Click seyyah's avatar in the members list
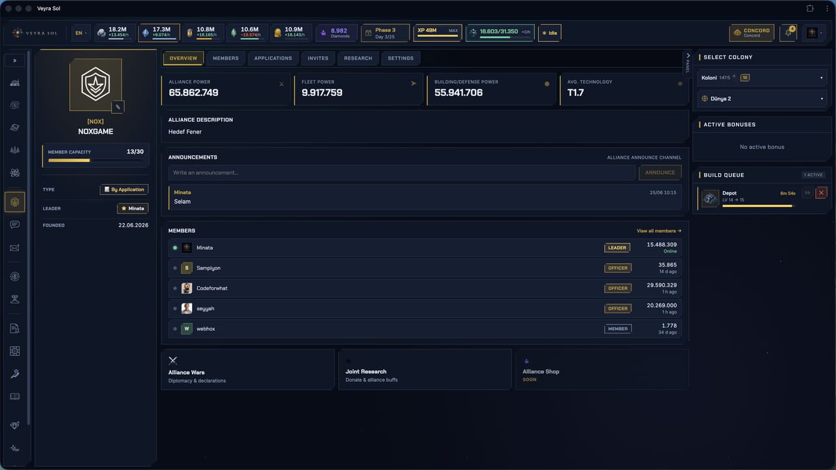 (x=187, y=308)
